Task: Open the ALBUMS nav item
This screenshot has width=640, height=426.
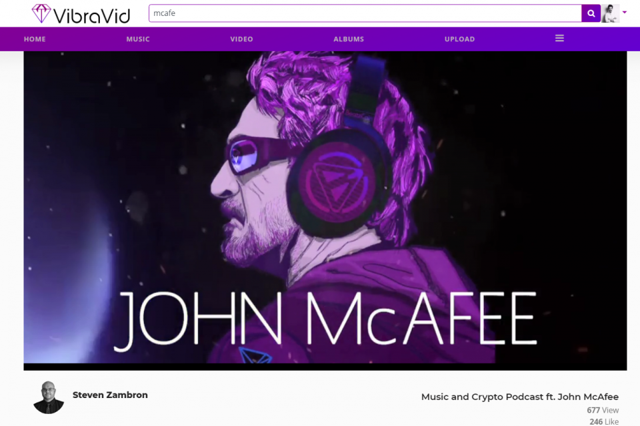Action: click(x=349, y=39)
